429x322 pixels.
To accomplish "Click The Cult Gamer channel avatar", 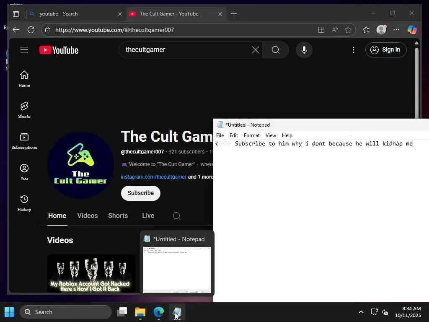I will (81, 165).
